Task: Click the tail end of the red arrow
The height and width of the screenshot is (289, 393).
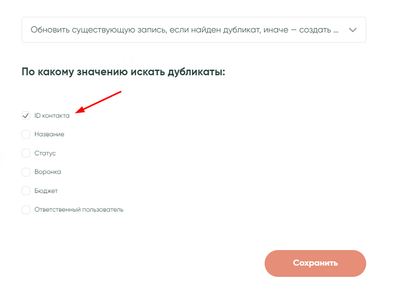Action: [121, 92]
